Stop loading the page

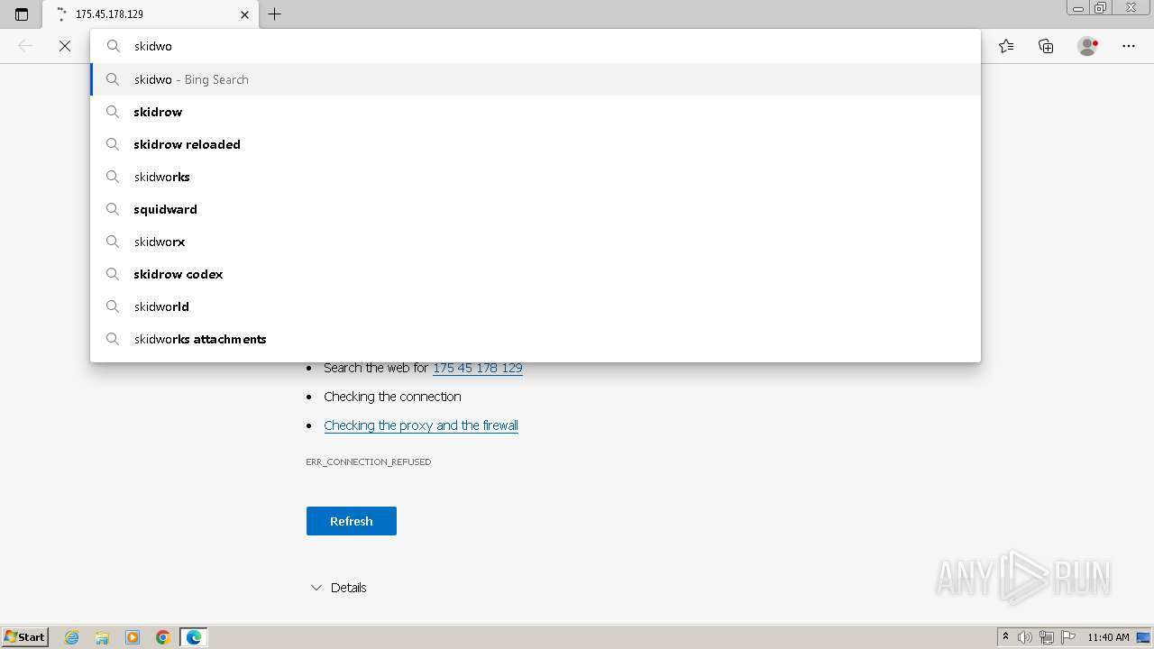click(x=65, y=46)
